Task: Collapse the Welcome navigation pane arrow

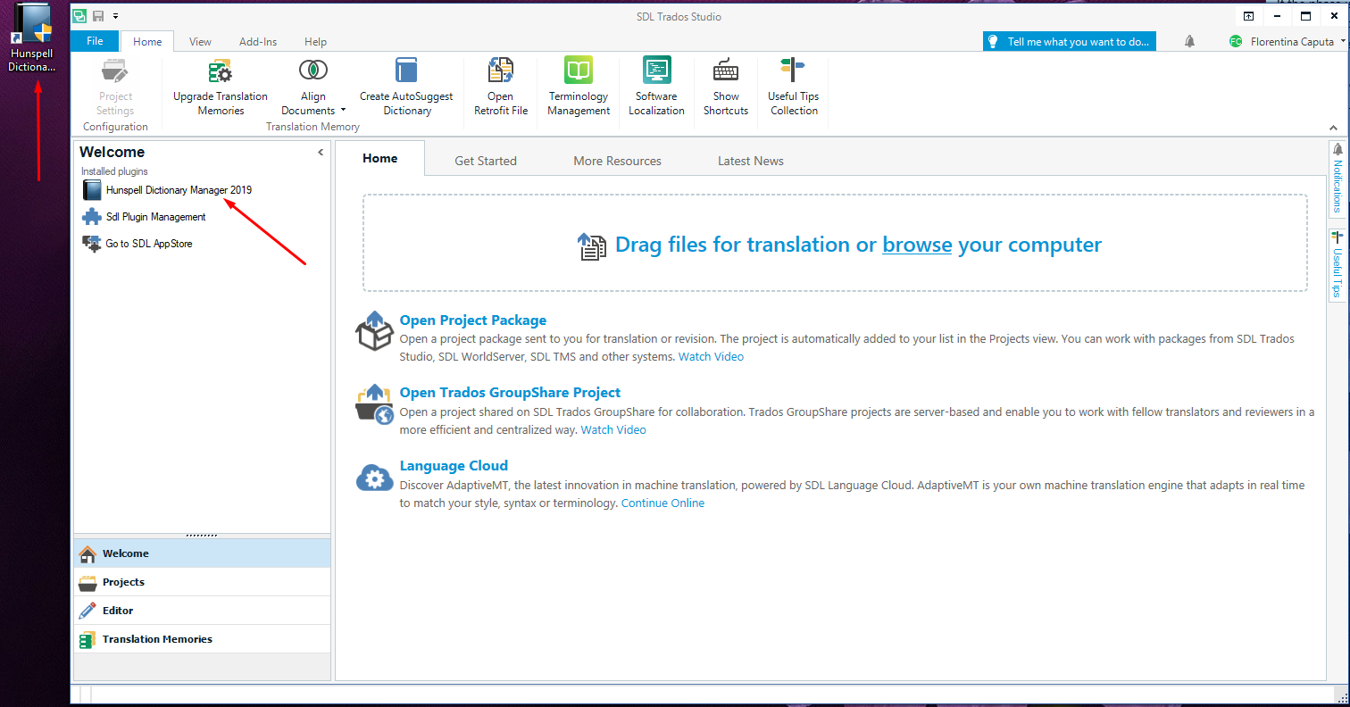Action: (321, 153)
